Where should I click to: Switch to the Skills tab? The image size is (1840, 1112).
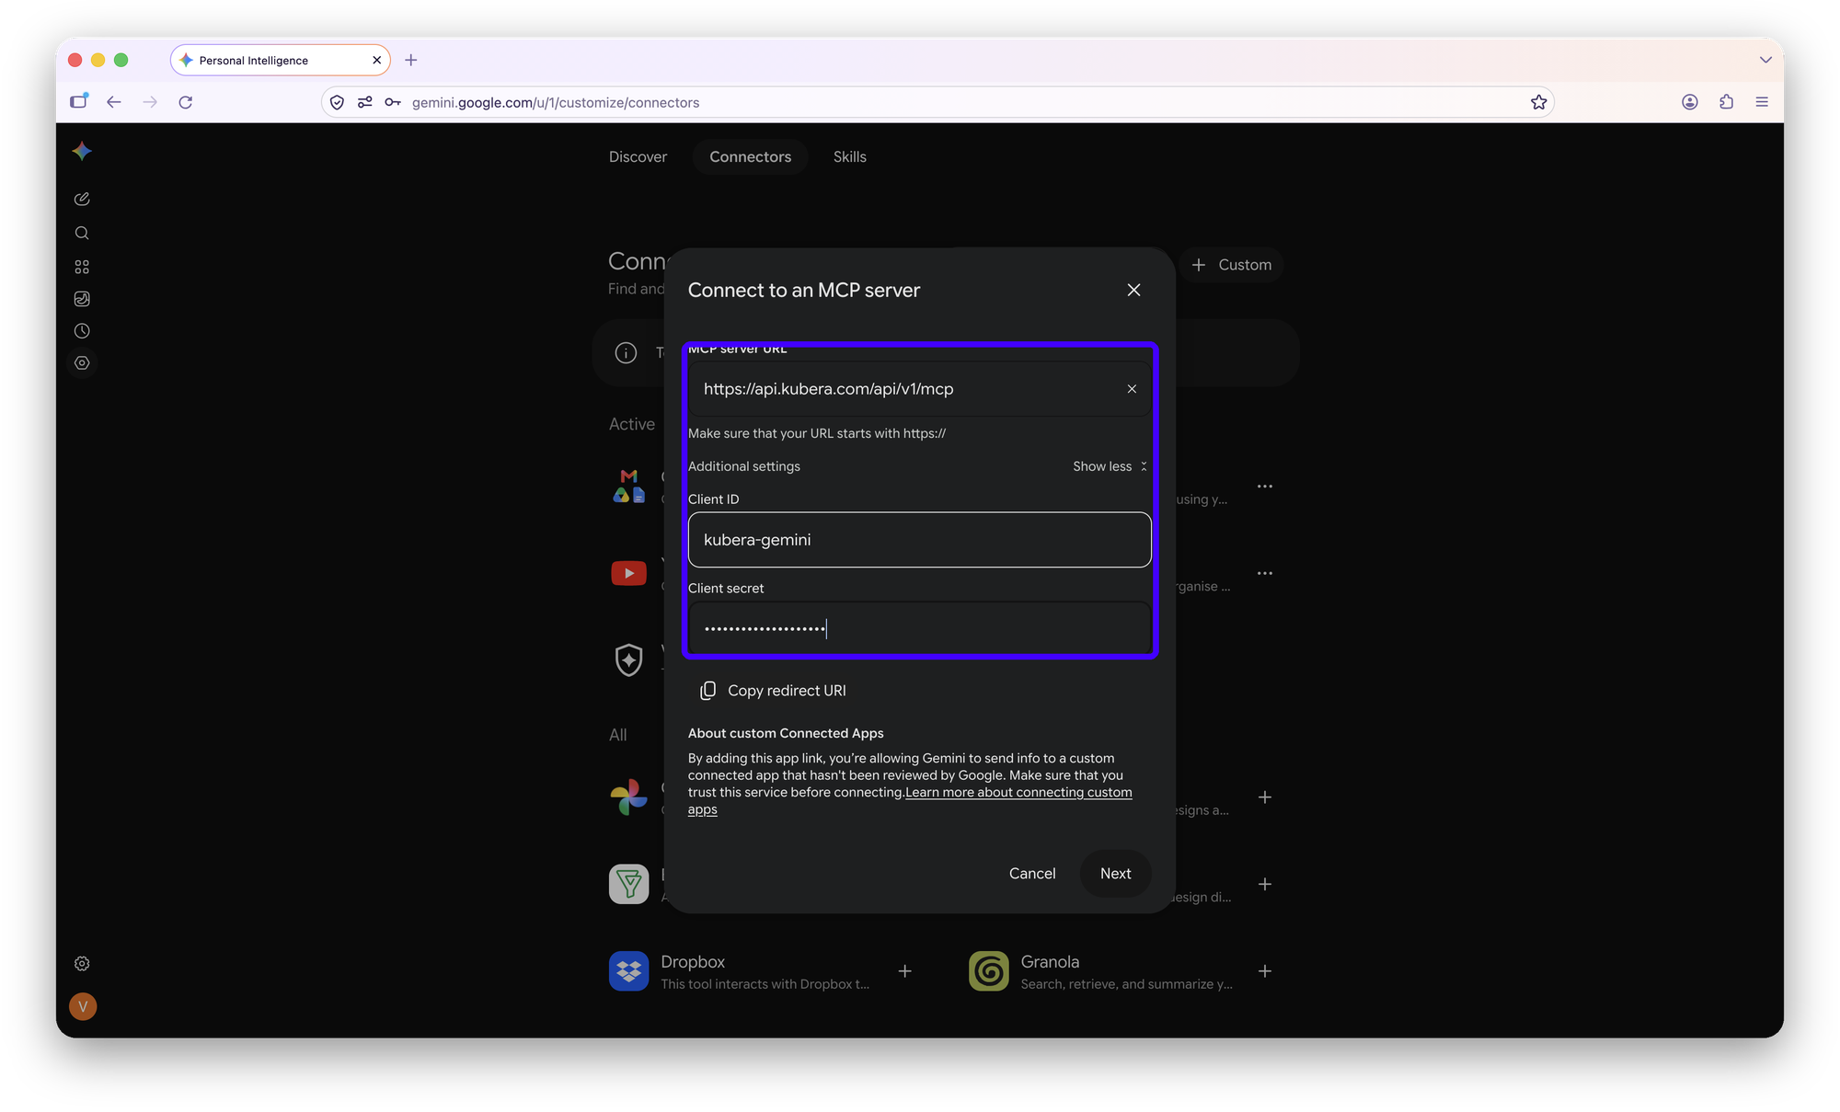(x=849, y=156)
